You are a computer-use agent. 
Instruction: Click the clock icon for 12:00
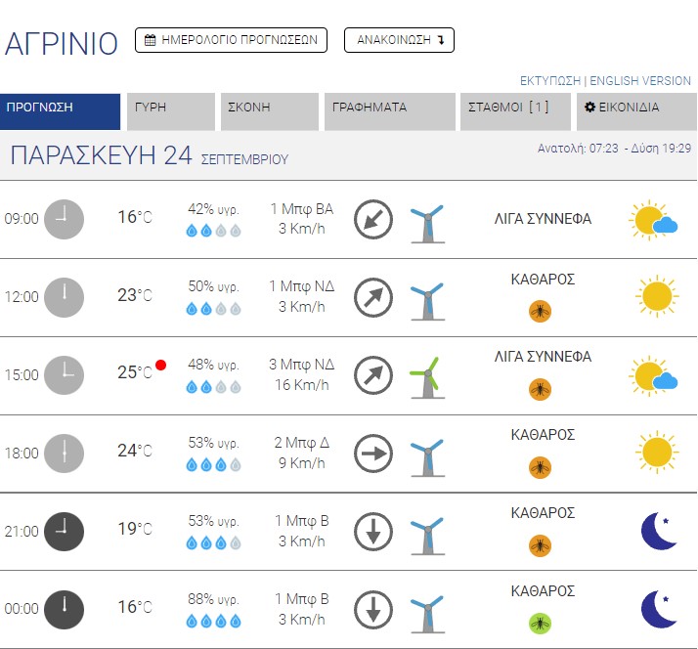65,296
